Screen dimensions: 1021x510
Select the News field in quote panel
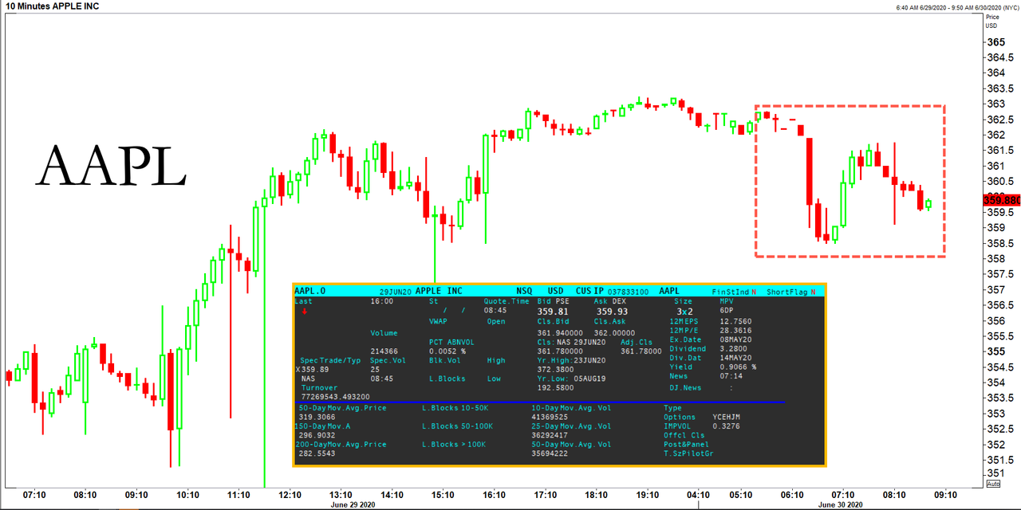[x=679, y=376]
